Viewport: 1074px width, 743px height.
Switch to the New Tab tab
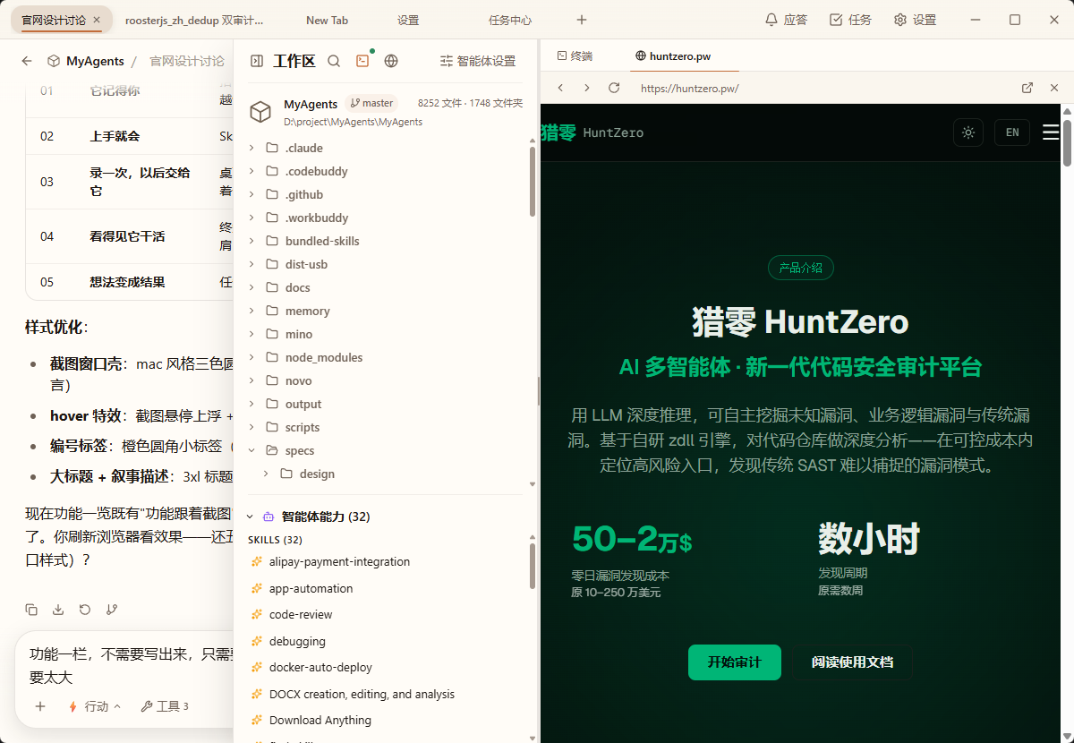click(327, 20)
